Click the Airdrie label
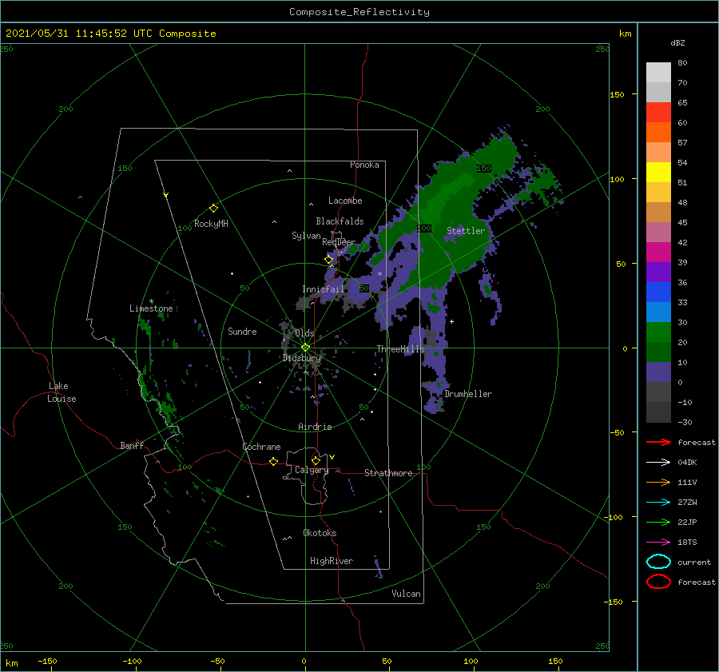Viewport: 719px width, 672px height. 315,427
